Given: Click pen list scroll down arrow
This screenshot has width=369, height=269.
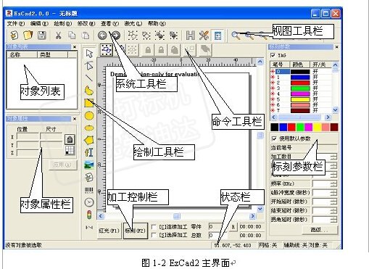Looking at the screenshot, I should [335, 109].
